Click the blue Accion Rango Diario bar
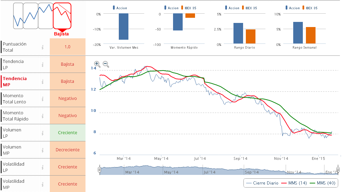Viewport: 343px width, 192px height. point(238,33)
